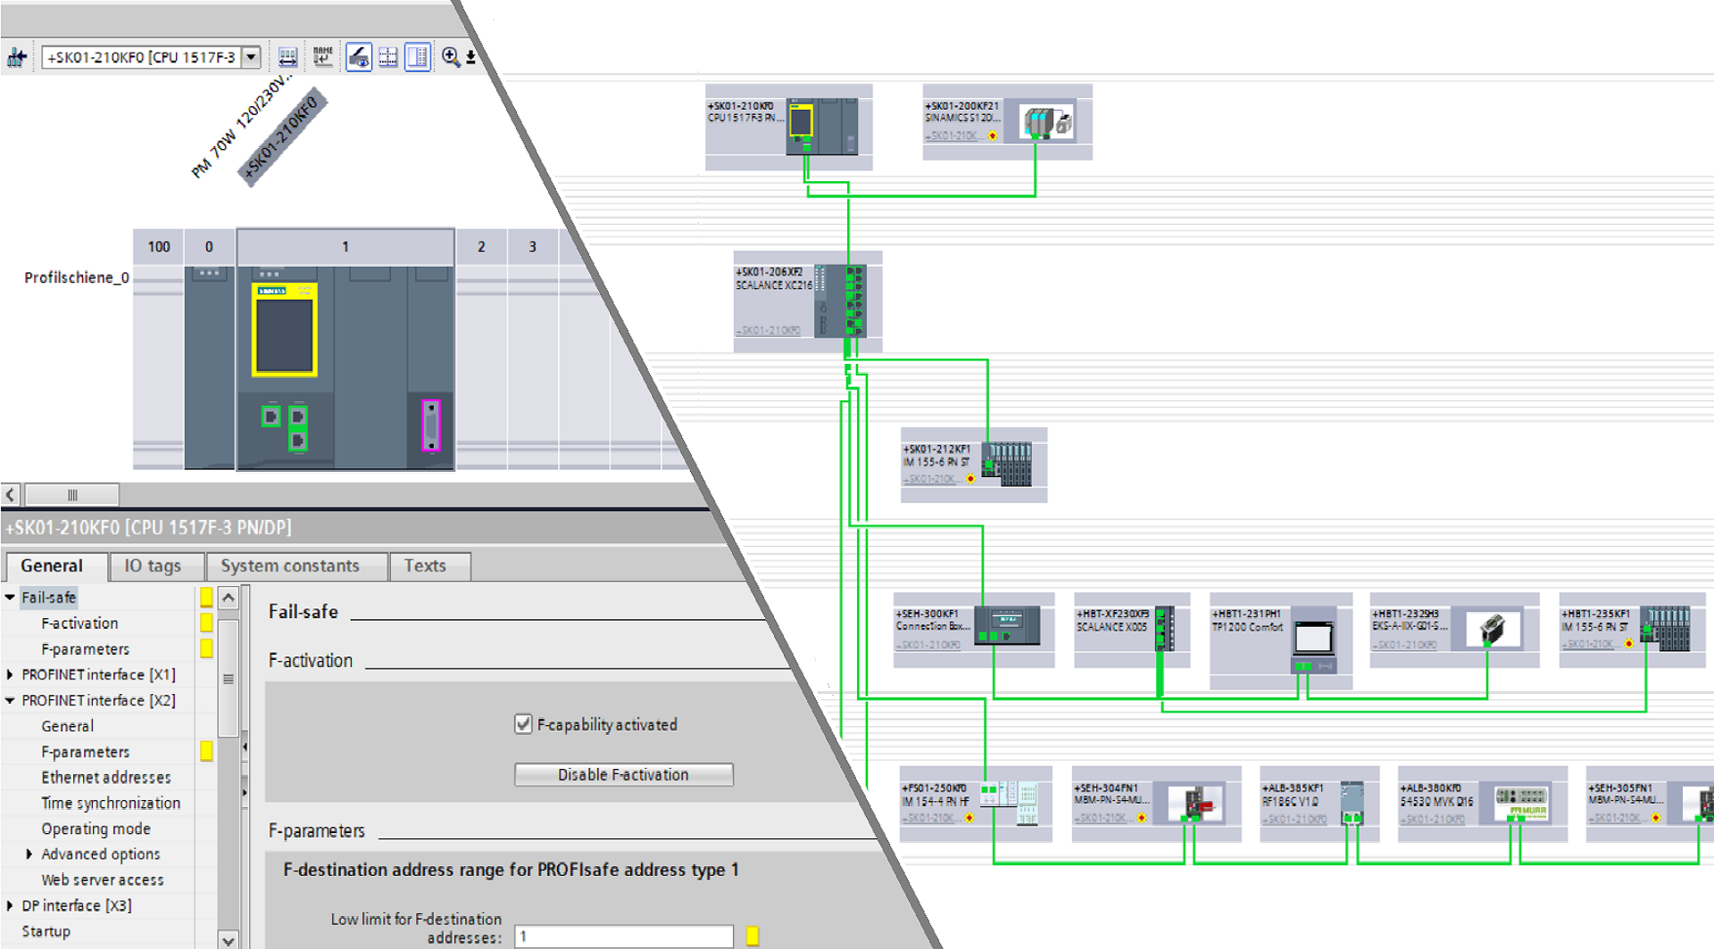
Task: Uncheck F-capability activated checkbox
Action: coord(524,724)
